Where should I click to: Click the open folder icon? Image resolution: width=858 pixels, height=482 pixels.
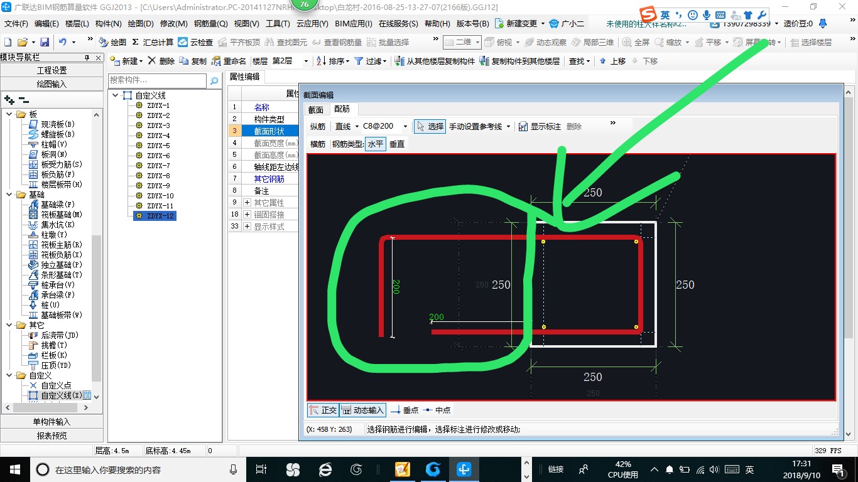point(22,42)
